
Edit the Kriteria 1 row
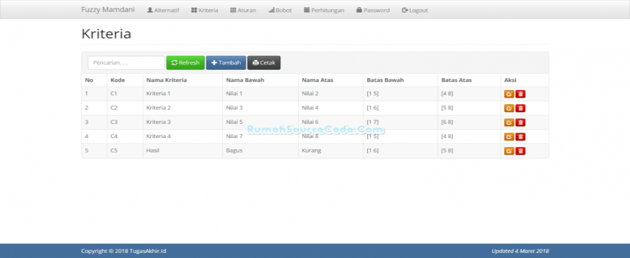point(509,94)
